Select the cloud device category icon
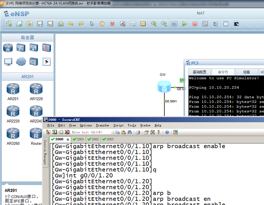Screen dimensions: 264x205 21,61
